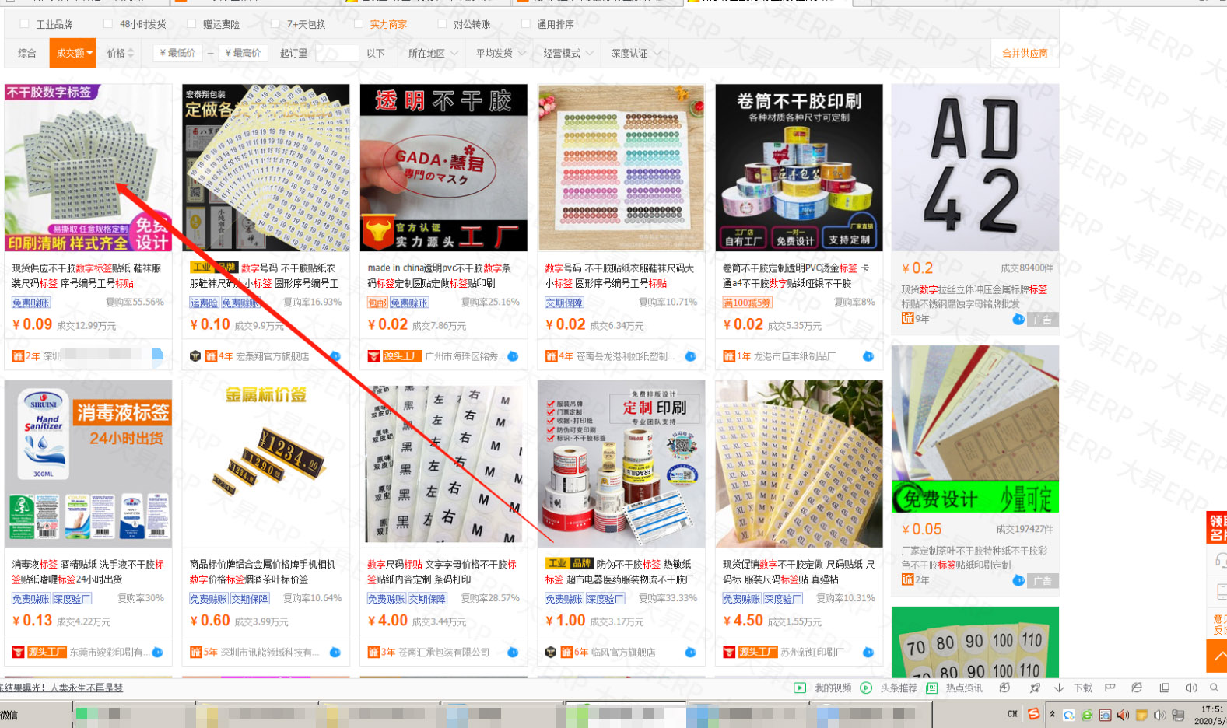Viewport: 1227px width, 728px height.
Task: Open product title 现货供应不干胶数字标签贴纸
Action: coord(87,275)
